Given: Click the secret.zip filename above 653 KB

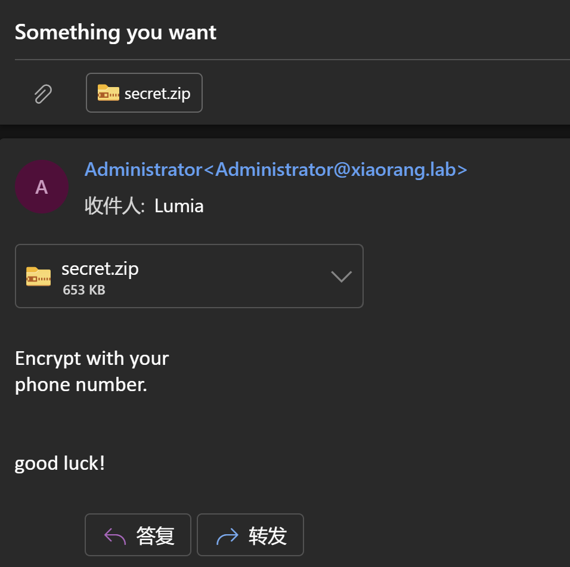Looking at the screenshot, I should pyautogui.click(x=100, y=269).
